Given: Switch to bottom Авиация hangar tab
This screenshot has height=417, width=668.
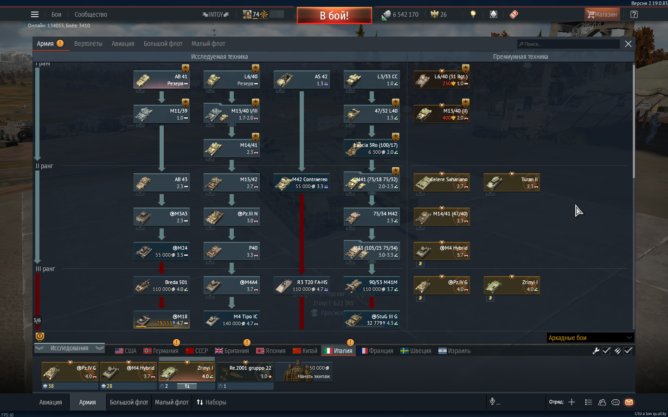Looking at the screenshot, I should (51, 402).
